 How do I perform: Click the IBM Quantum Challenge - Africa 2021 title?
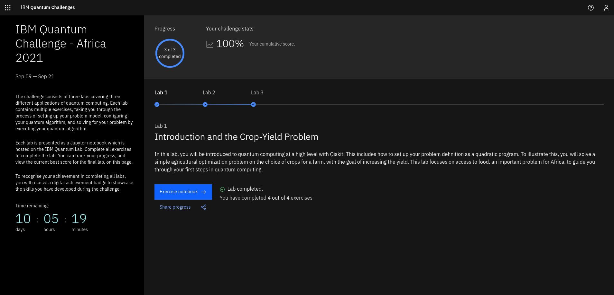coord(61,44)
